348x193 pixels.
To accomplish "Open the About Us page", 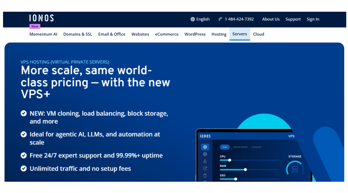I will 271,19.
